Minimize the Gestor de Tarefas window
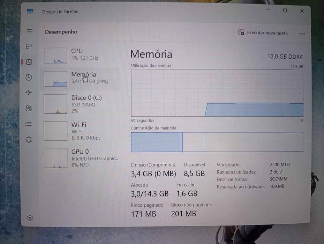Screen dimensions: 324x244 [268, 10]
